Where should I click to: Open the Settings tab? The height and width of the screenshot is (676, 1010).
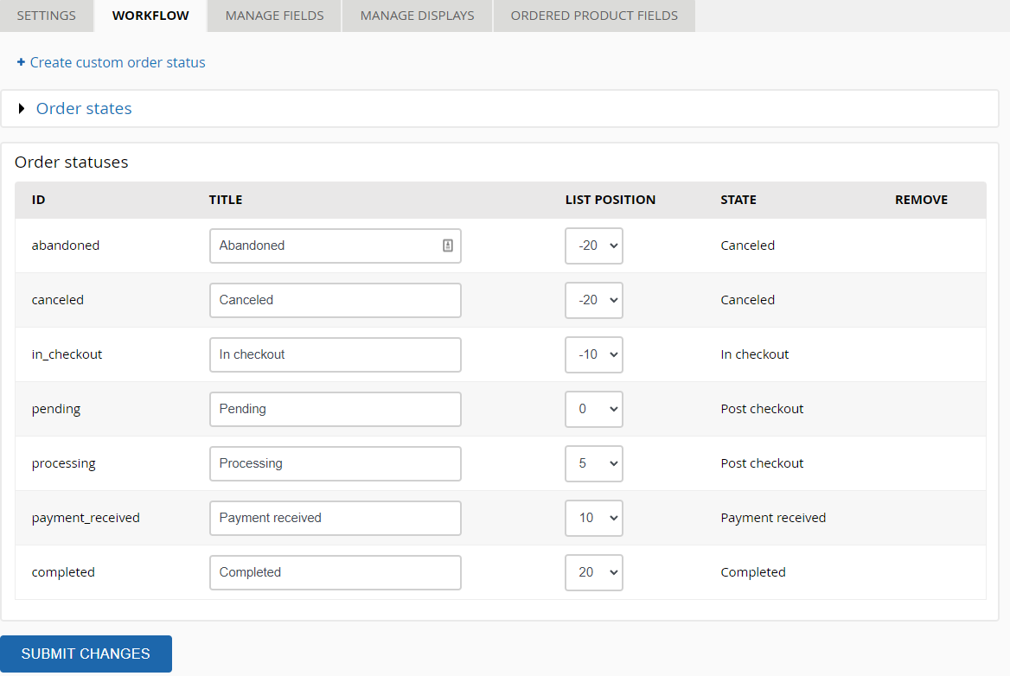[47, 16]
